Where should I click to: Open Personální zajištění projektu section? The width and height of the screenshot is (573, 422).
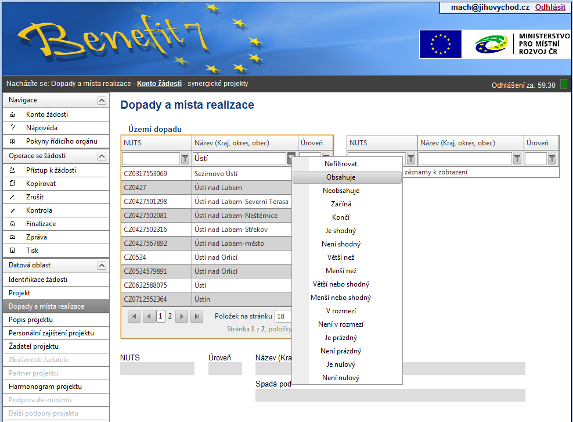click(x=56, y=333)
